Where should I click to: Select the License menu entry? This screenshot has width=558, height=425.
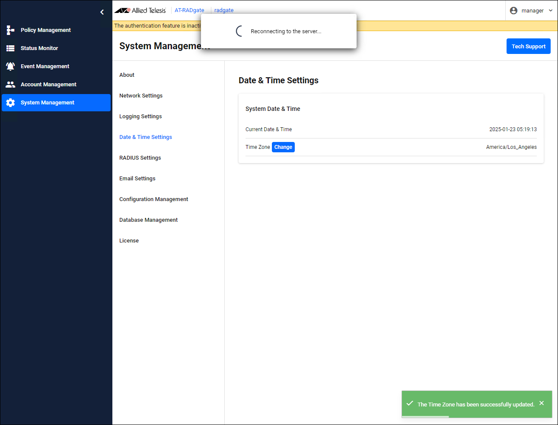129,241
